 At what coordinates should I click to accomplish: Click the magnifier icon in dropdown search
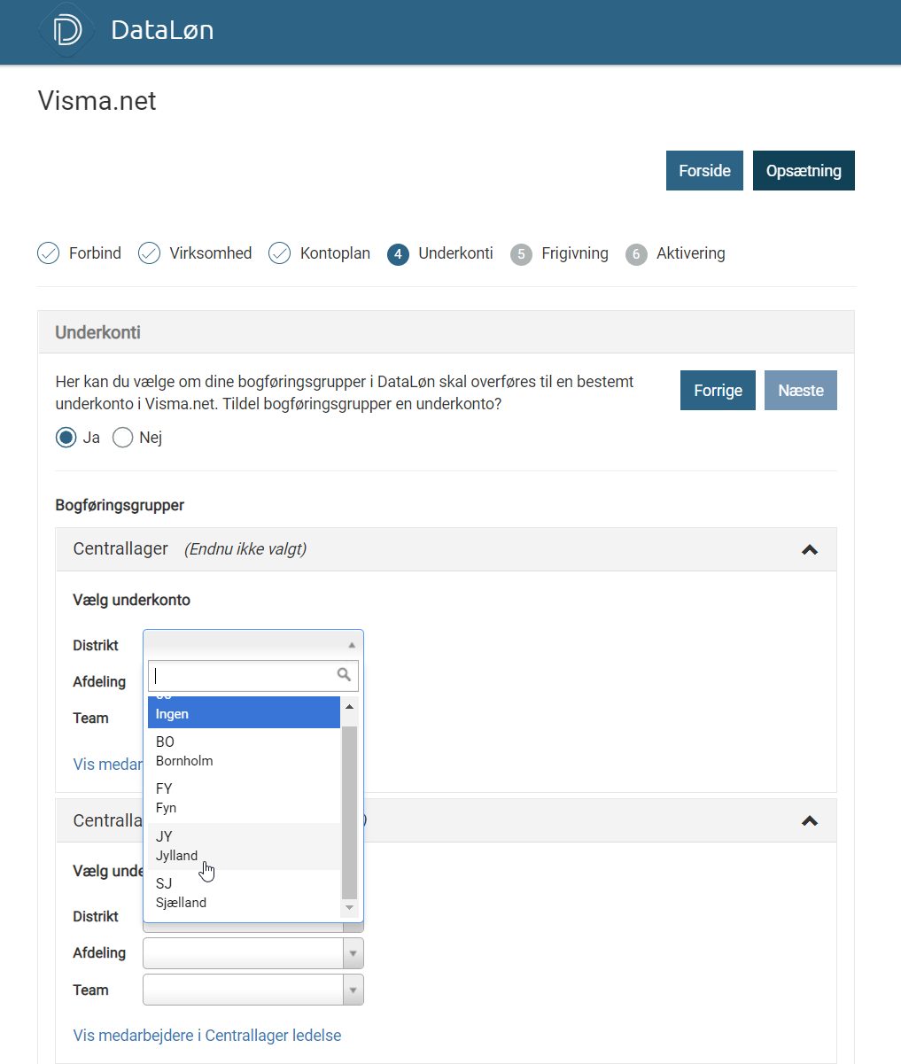pyautogui.click(x=344, y=675)
